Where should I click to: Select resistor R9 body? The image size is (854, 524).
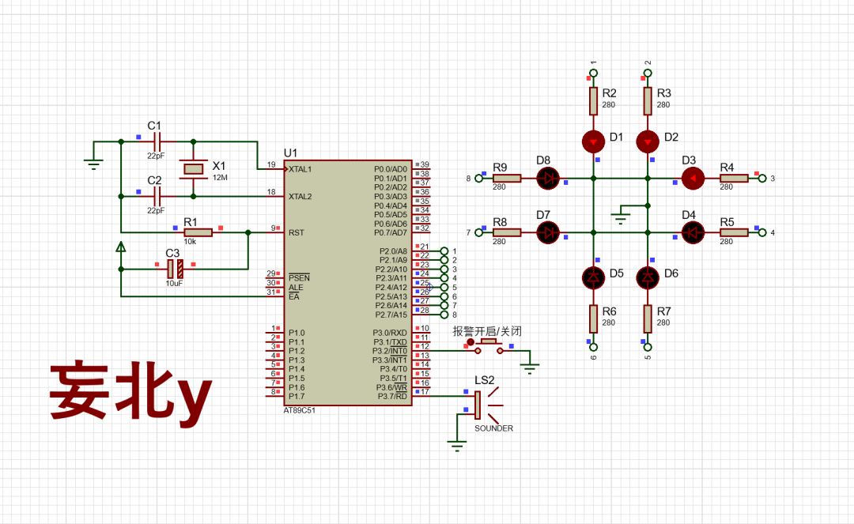[x=507, y=178]
